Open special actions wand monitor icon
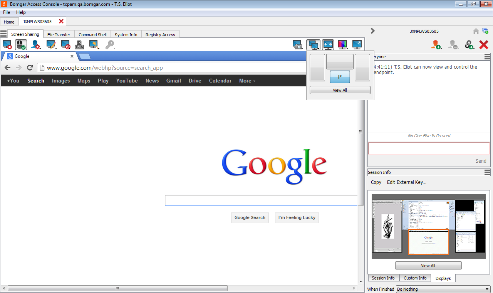 click(x=94, y=45)
